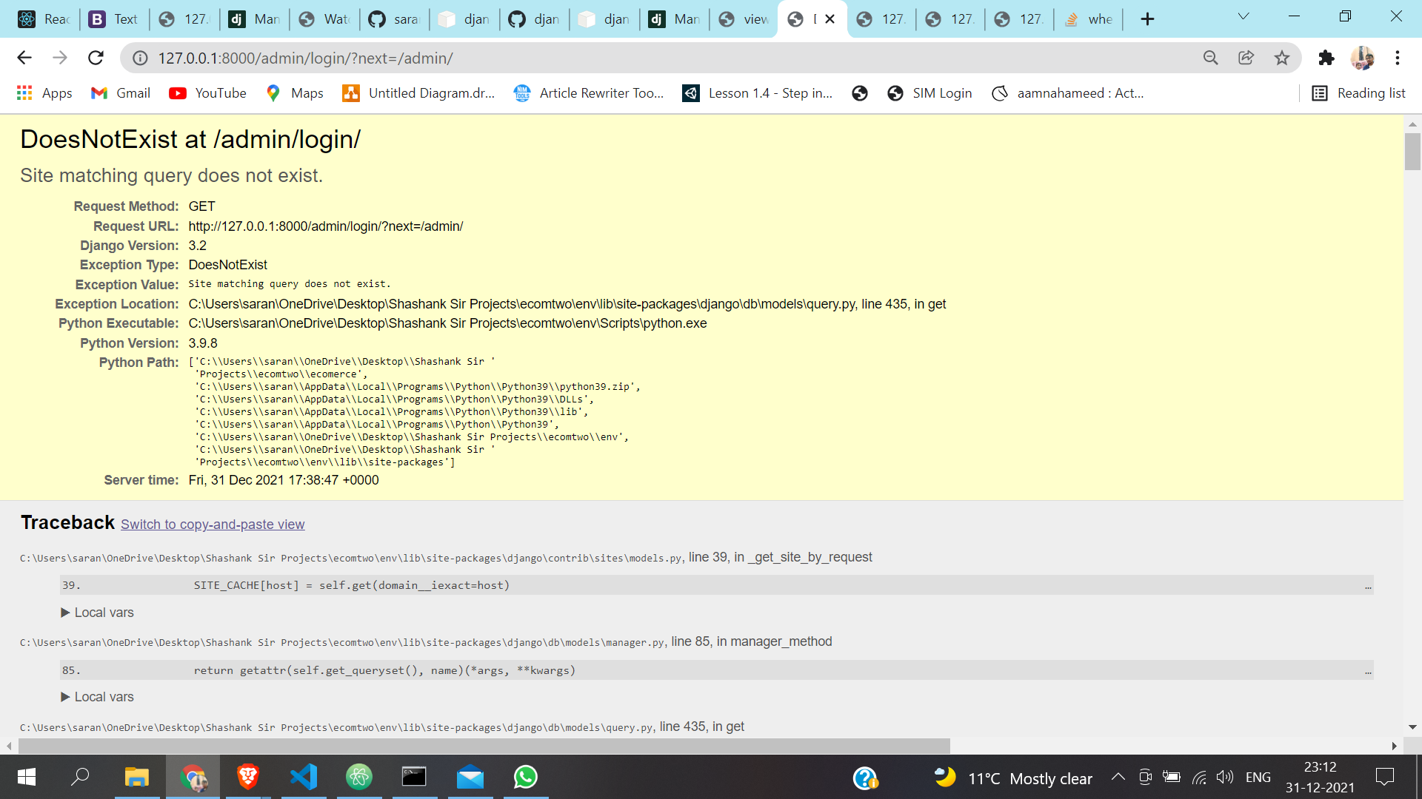Click the vertical scrollbar thumb
Viewport: 1422px width, 799px height.
pyautogui.click(x=1412, y=152)
